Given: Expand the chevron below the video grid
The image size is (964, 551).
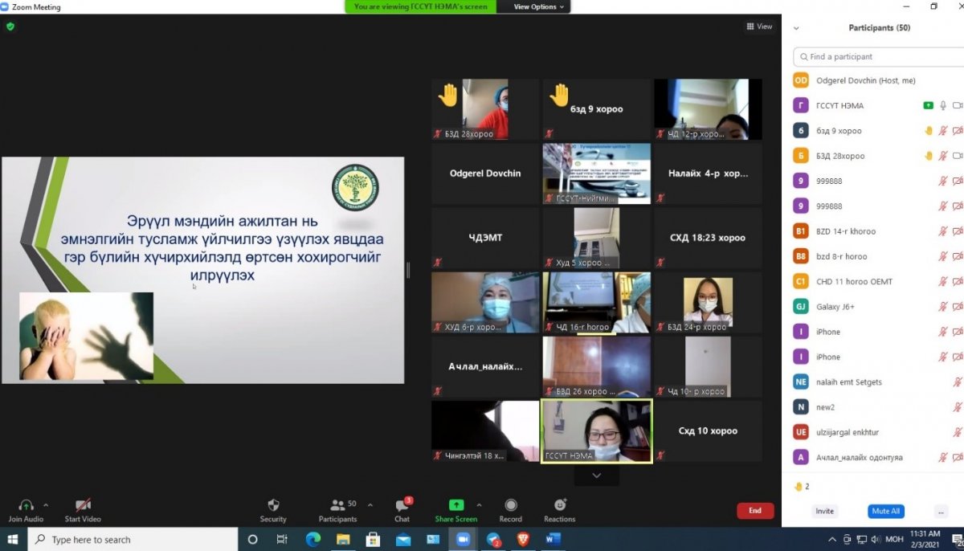Looking at the screenshot, I should point(596,475).
